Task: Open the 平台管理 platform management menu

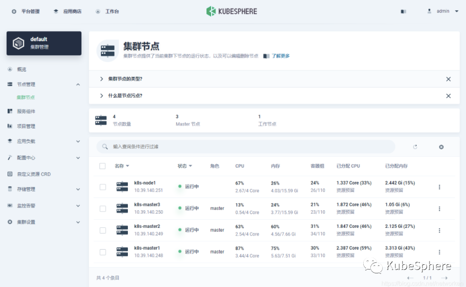Action: [x=26, y=11]
